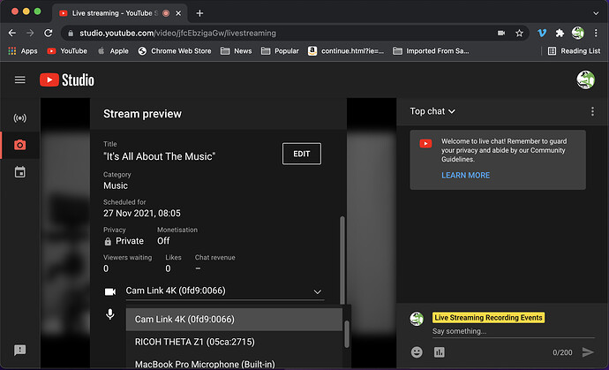
Task: Click the camera permission icon in the address bar
Action: (x=501, y=34)
